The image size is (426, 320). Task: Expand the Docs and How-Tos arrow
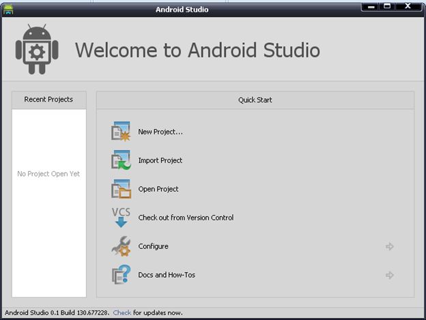[390, 275]
